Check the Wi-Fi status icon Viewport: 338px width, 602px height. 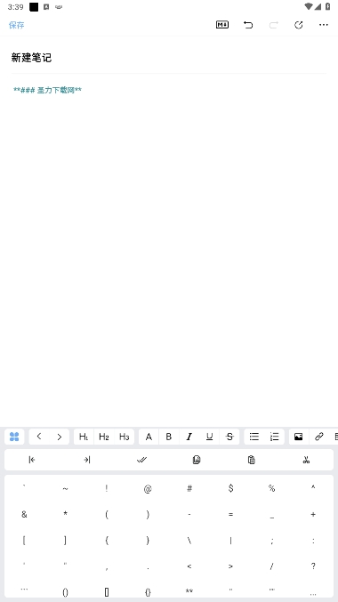(x=308, y=6)
